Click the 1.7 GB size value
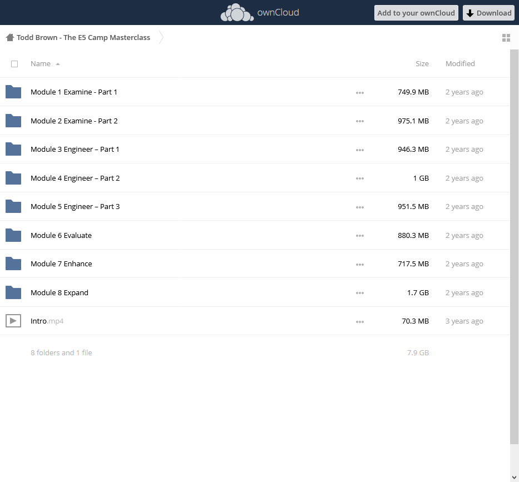Image resolution: width=519 pixels, height=482 pixels. pos(418,292)
